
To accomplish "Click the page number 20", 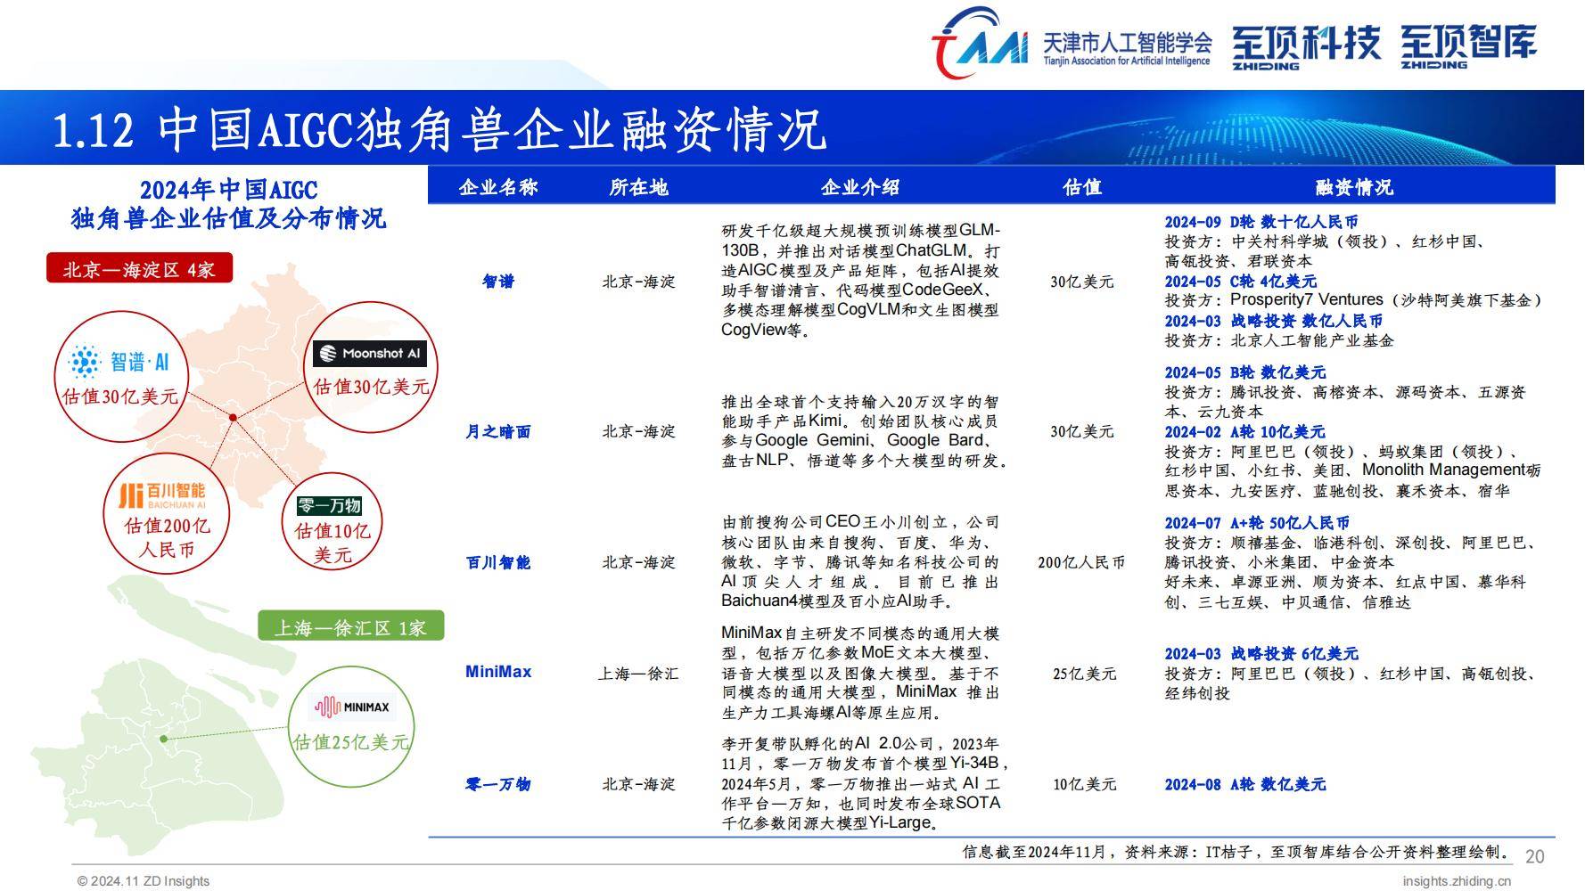I will click(1535, 855).
